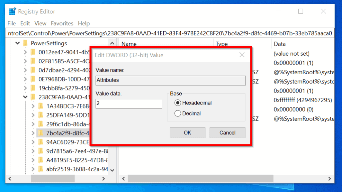Click the 29f6c1db-86da folder icon

point(41,124)
